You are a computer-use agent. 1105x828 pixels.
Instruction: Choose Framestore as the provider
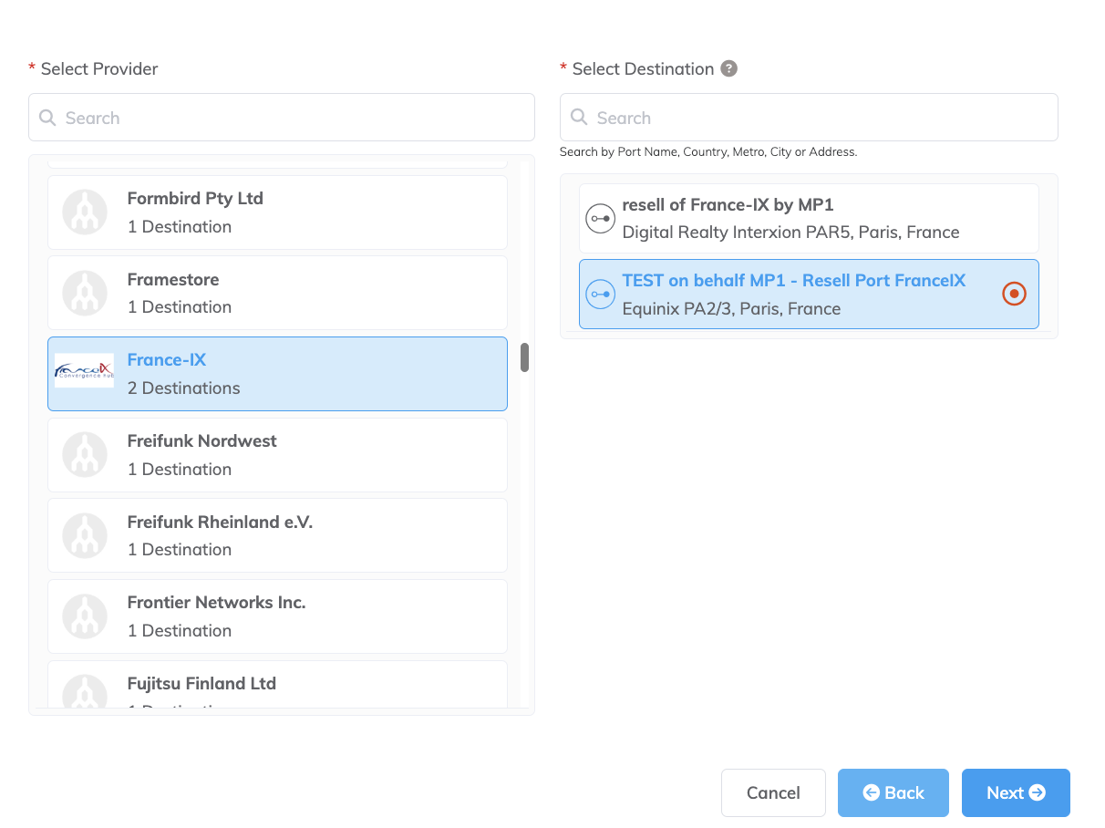[x=277, y=293]
